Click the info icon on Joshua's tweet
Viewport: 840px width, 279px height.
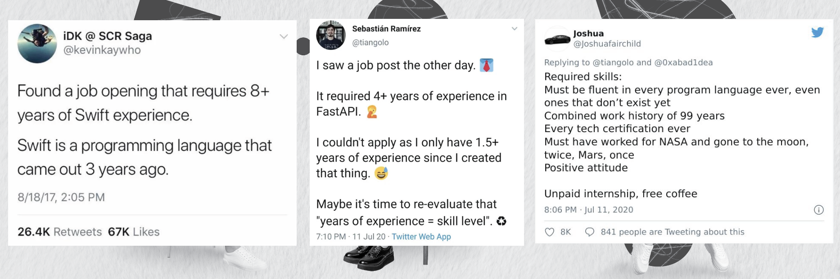coord(819,210)
